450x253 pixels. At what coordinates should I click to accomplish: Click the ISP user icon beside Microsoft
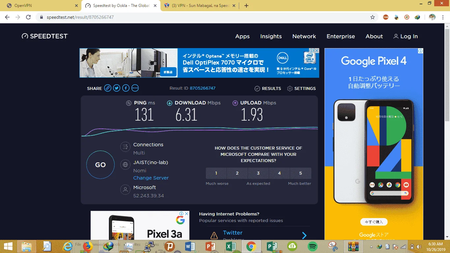pyautogui.click(x=125, y=189)
